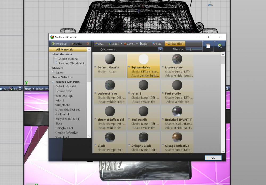Switch to the User view tab
Image resolution: width=266 pixels, height=185 pixels.
click(28, 89)
